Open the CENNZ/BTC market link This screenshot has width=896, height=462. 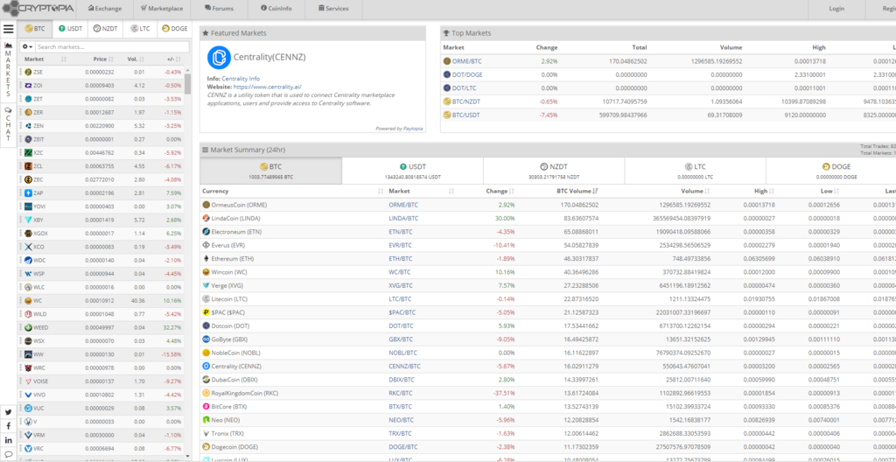coord(404,366)
